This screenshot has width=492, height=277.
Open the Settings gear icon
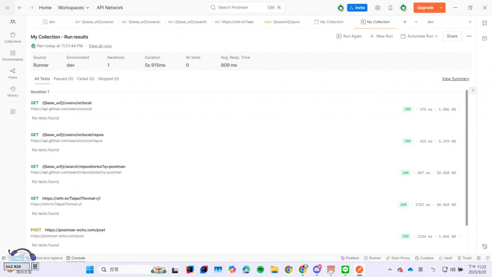coord(378,8)
